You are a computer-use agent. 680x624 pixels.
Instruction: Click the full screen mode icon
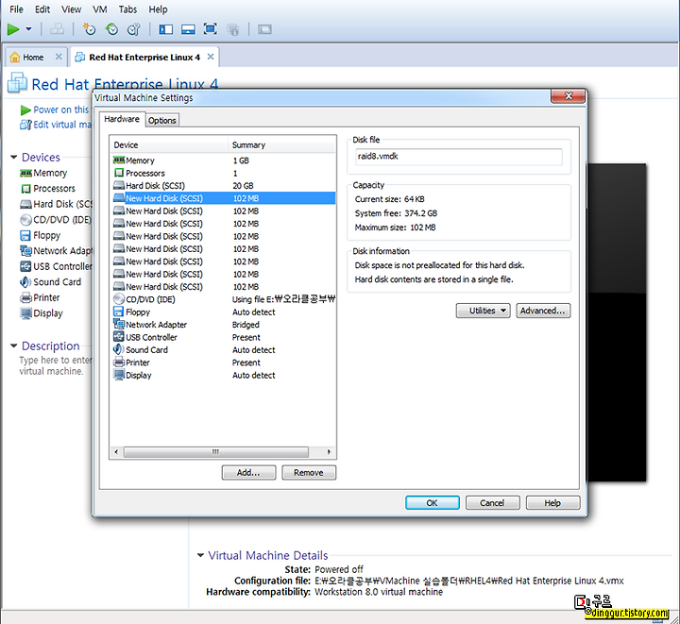click(211, 29)
